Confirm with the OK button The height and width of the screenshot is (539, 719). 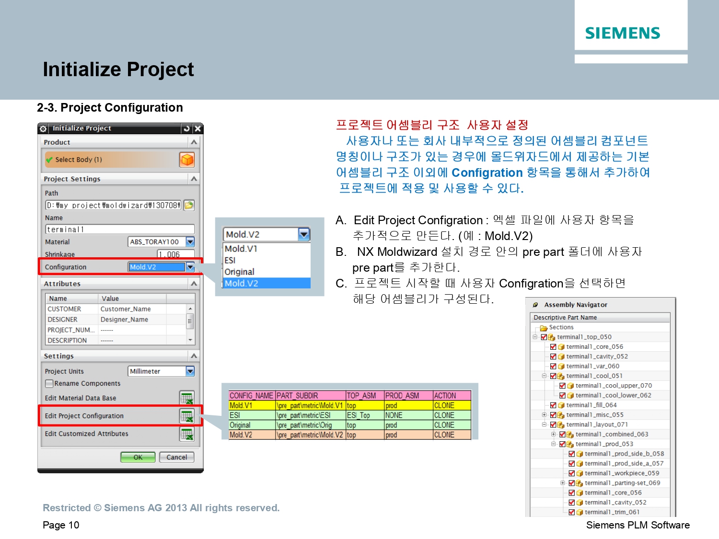point(138,457)
